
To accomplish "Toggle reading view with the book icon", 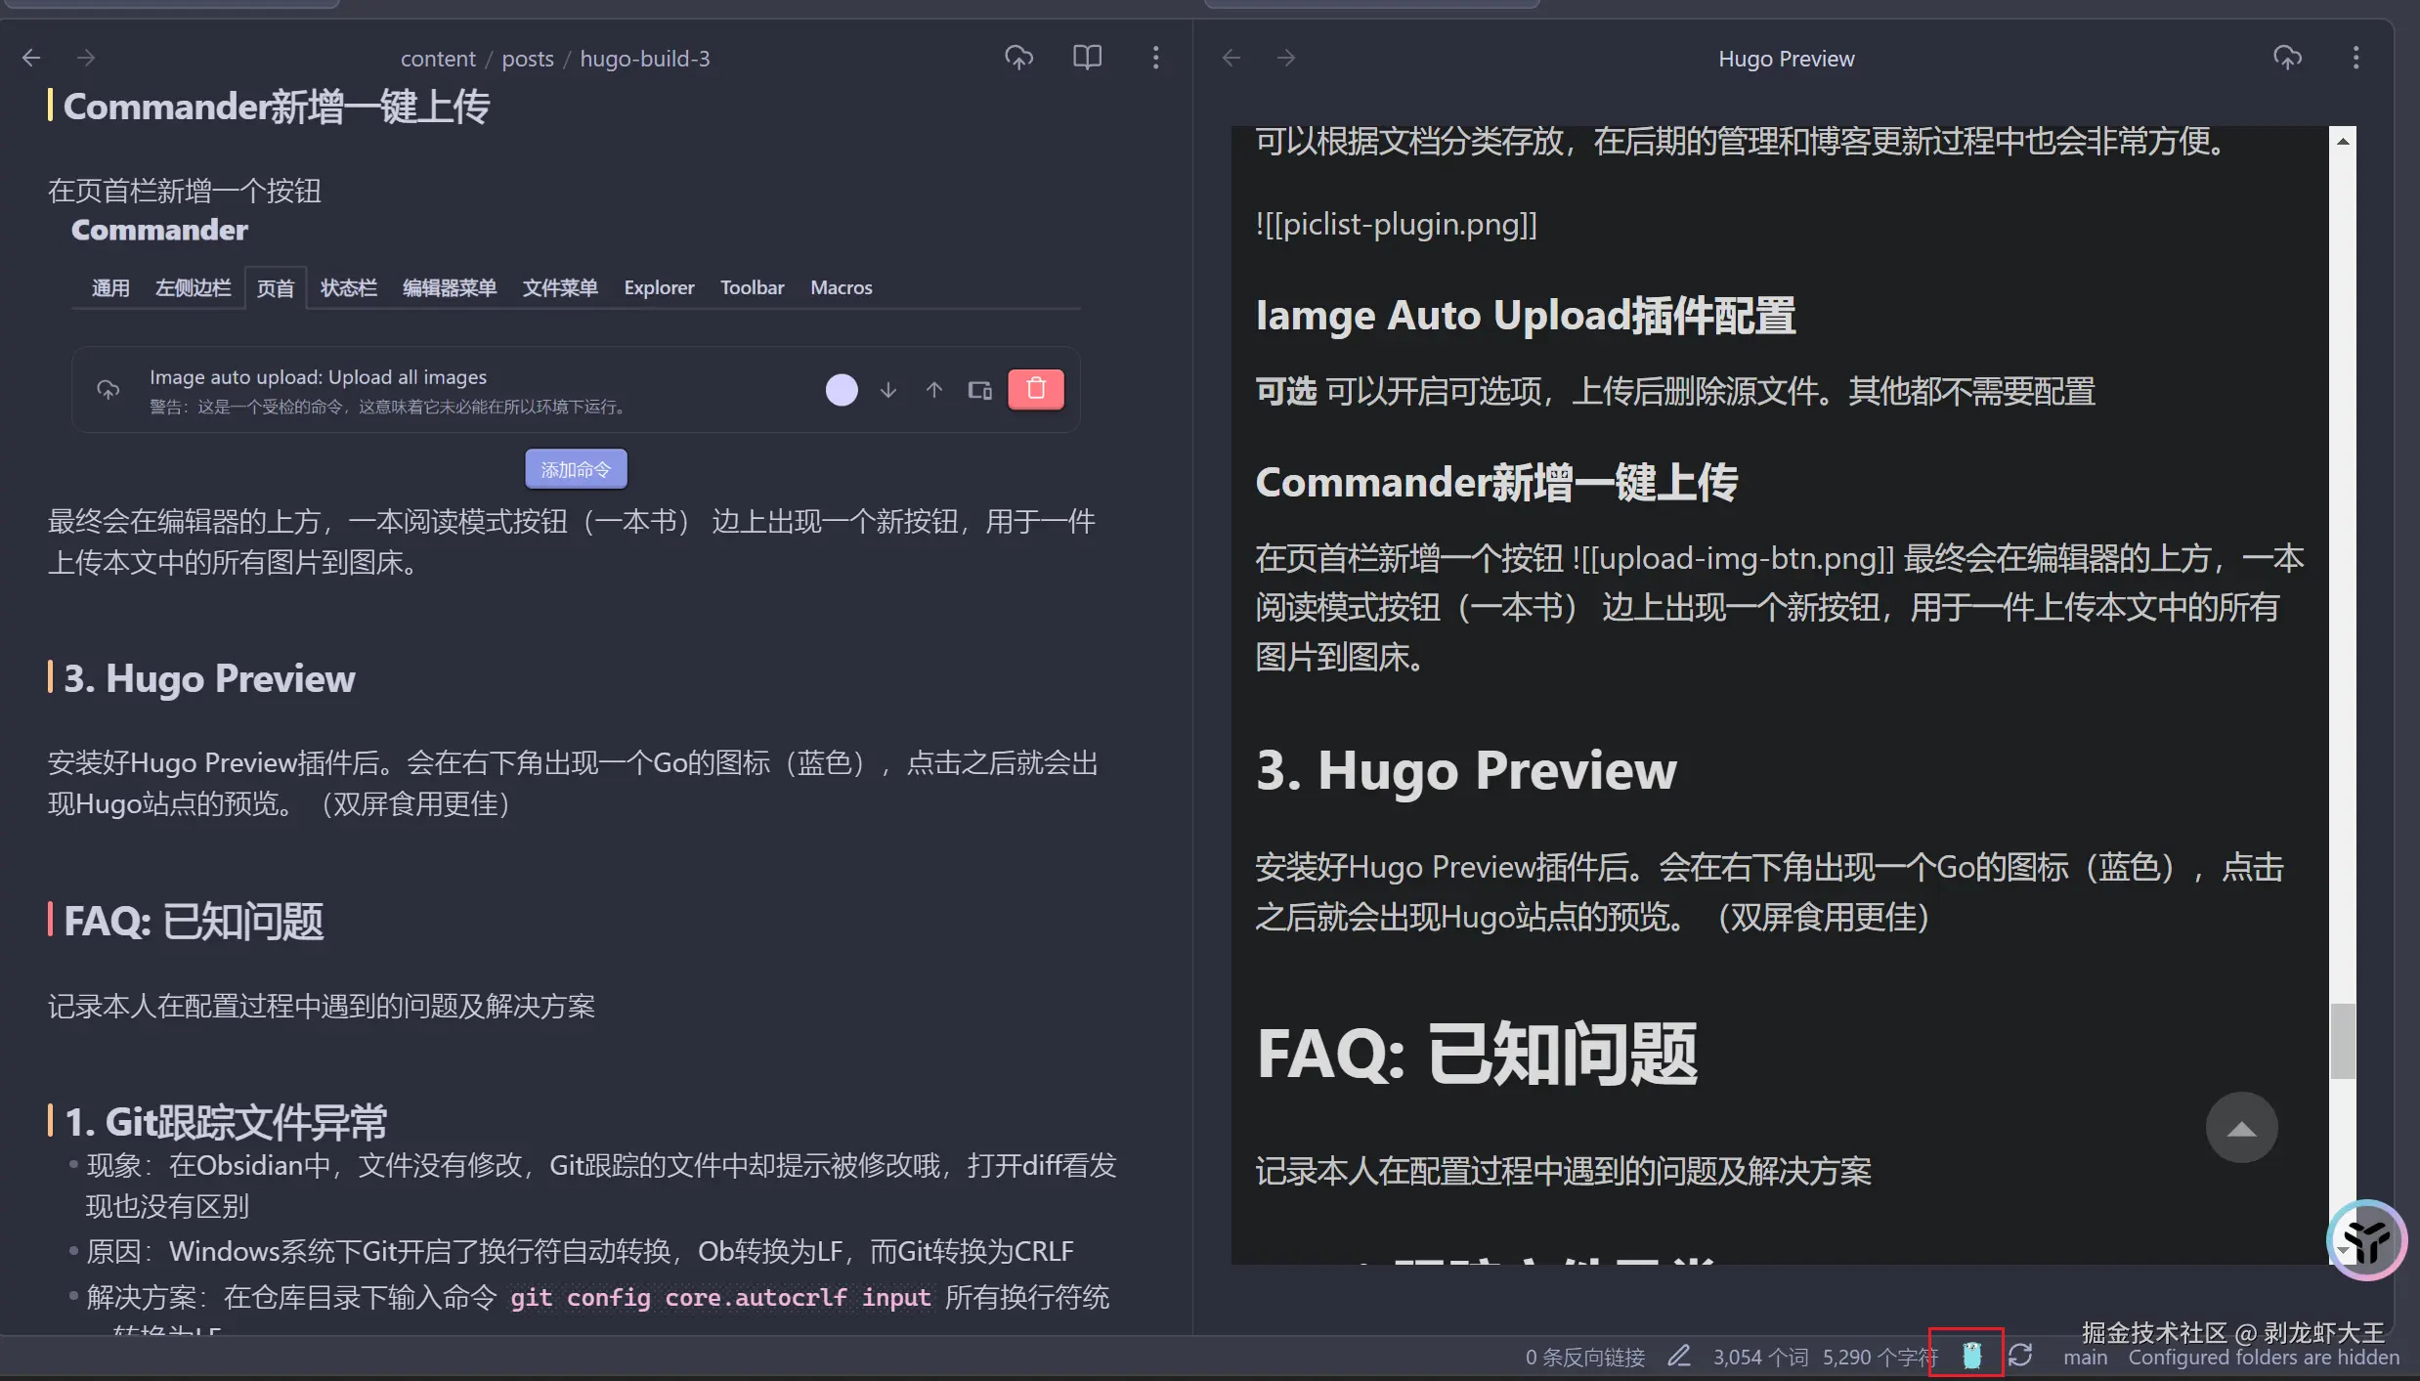I will tap(1086, 57).
